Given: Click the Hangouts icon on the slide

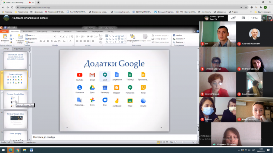Looking at the screenshot, I should [x=130, y=88].
